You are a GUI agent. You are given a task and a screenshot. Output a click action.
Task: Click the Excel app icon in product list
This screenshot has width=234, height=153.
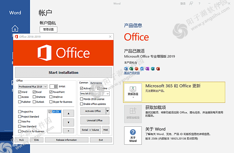(x=131, y=69)
